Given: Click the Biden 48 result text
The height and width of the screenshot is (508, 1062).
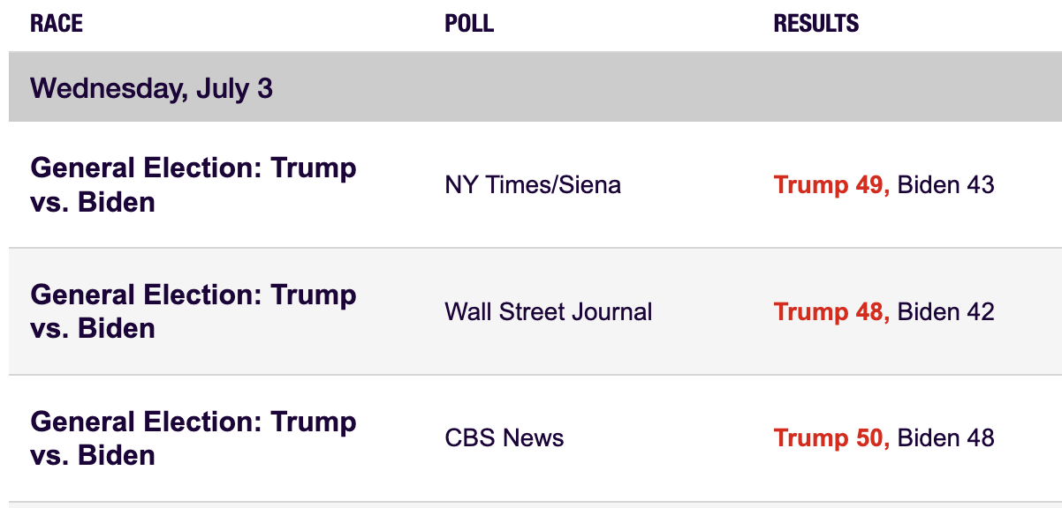Looking at the screenshot, I should pos(945,438).
